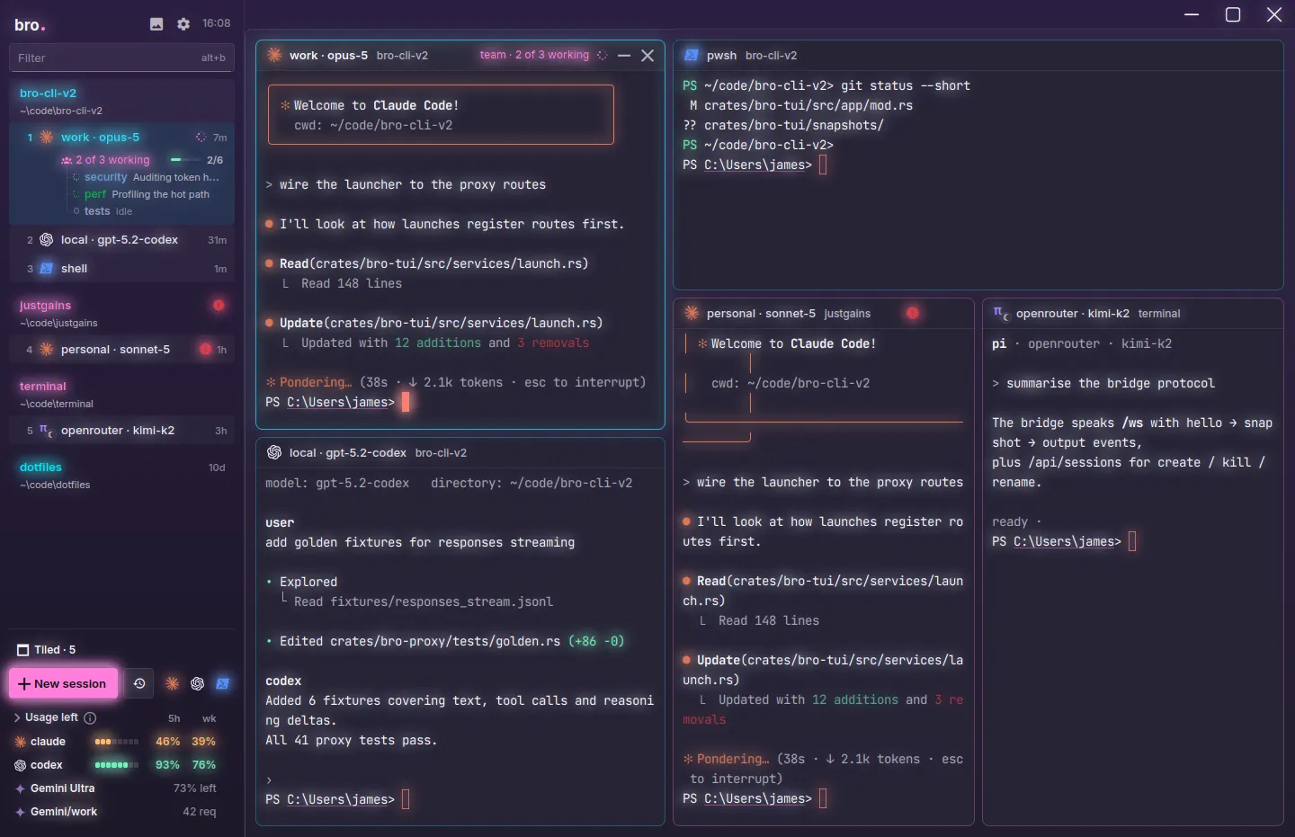Select the work · opus-5 session in sidebar
1295x837 pixels.
coord(122,138)
